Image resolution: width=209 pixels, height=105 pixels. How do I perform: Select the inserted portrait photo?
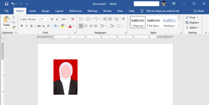click(65, 77)
